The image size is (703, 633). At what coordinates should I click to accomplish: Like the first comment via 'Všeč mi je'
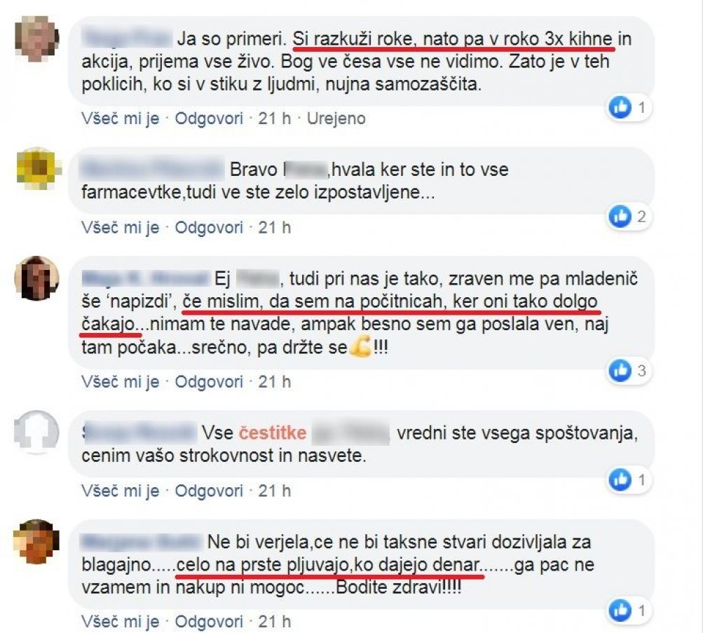120,118
